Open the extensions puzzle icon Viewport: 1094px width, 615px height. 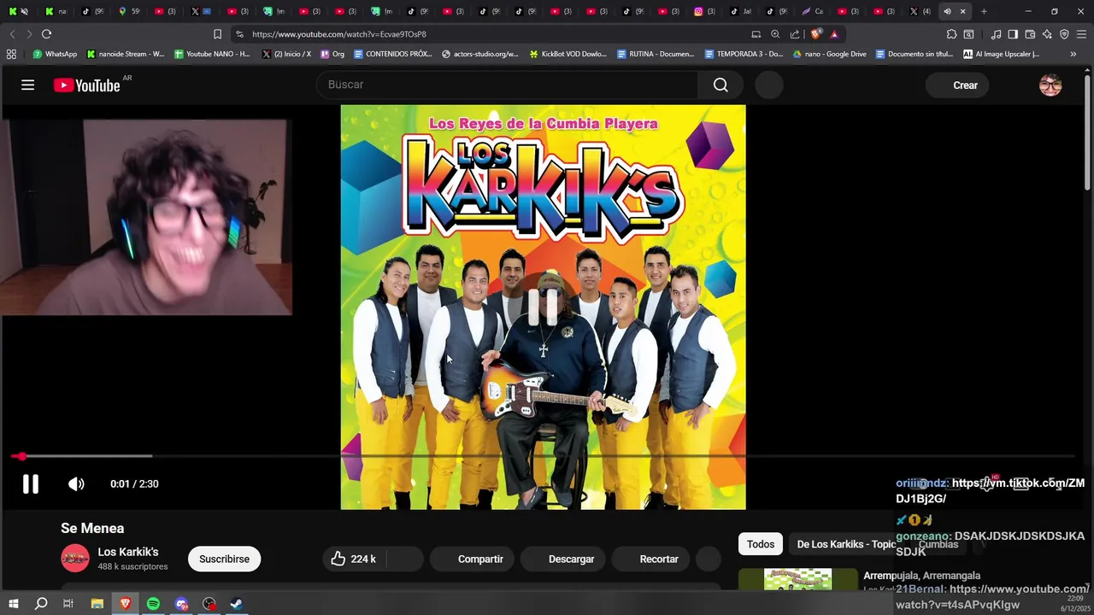coord(951,34)
